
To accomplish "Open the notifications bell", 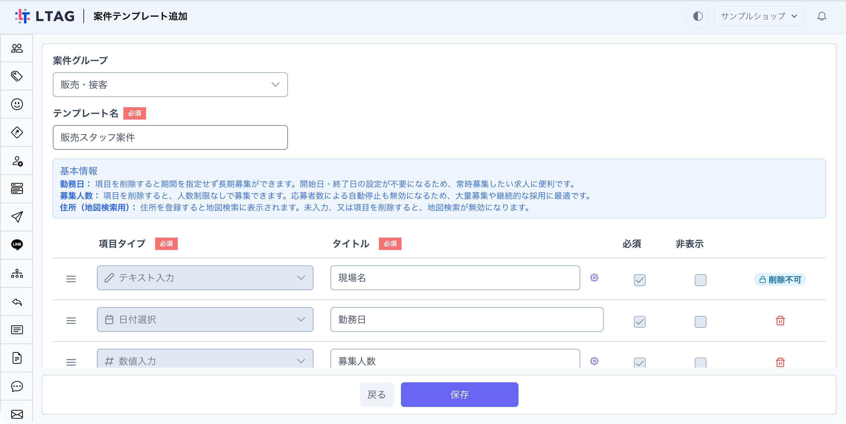I will (822, 16).
